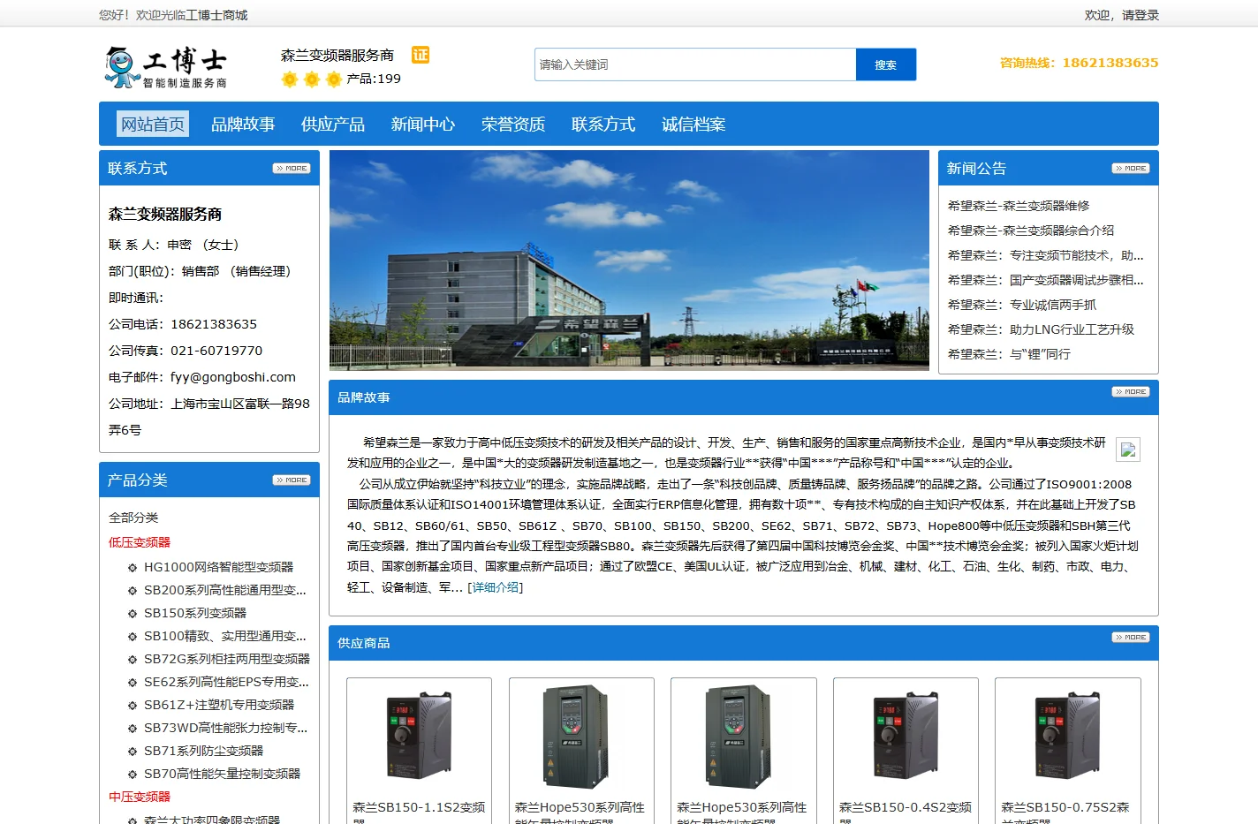Open SB70高性能矢量控制变频器
This screenshot has height=824, width=1258.
[x=222, y=774]
